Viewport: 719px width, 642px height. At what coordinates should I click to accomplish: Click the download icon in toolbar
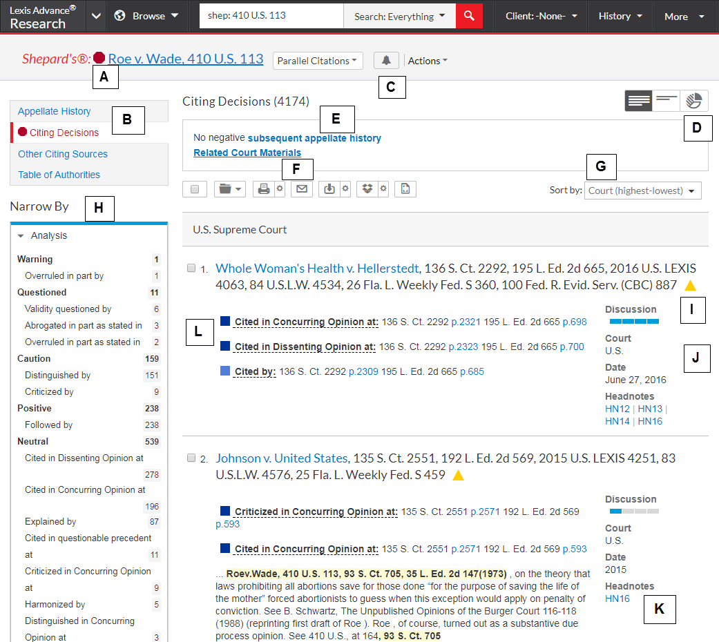click(329, 188)
